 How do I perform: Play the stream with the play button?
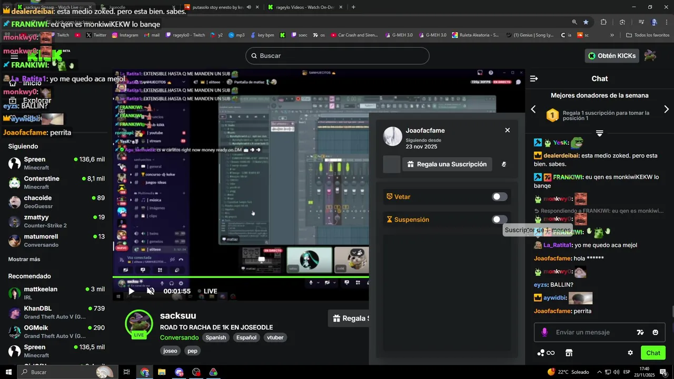pyautogui.click(x=131, y=291)
